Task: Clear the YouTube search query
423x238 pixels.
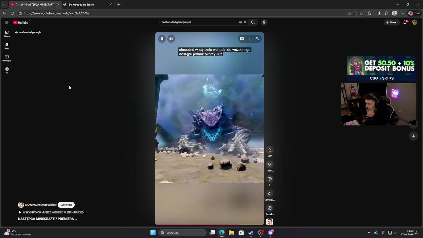Action: pos(245,22)
